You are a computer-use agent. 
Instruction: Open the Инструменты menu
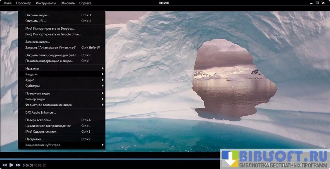coord(46,3)
